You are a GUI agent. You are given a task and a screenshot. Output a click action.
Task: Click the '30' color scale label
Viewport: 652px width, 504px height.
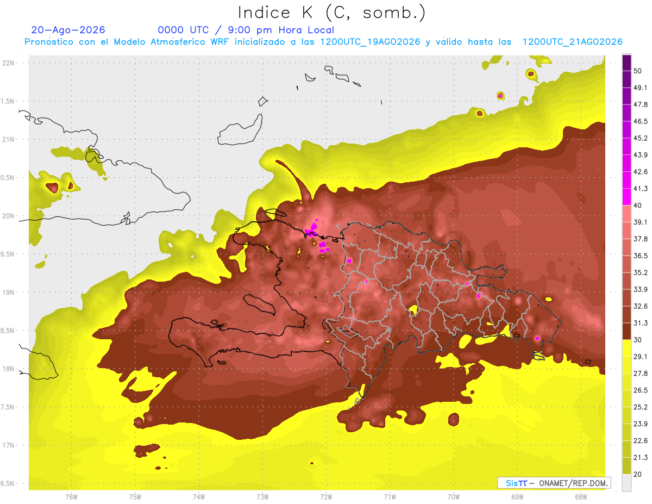[x=638, y=340]
